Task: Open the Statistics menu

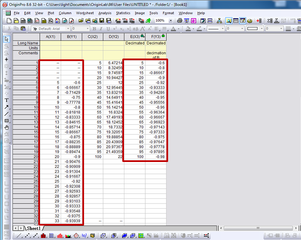Action: click(x=123, y=13)
